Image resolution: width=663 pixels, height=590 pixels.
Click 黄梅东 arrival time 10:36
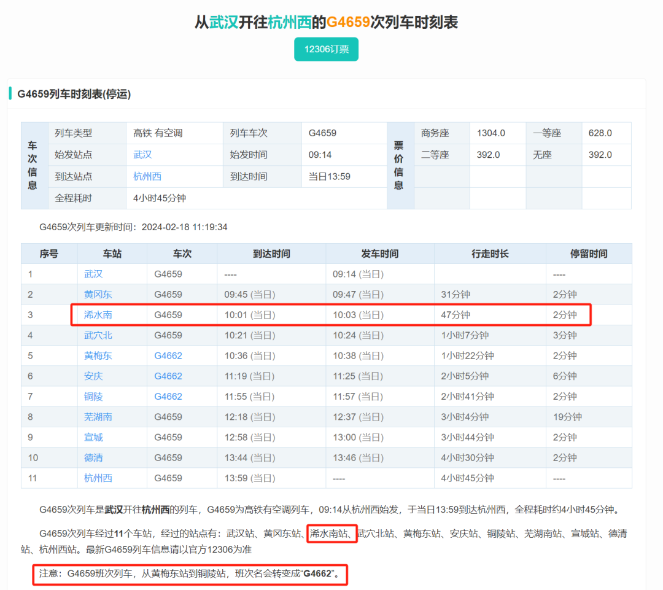pos(249,355)
